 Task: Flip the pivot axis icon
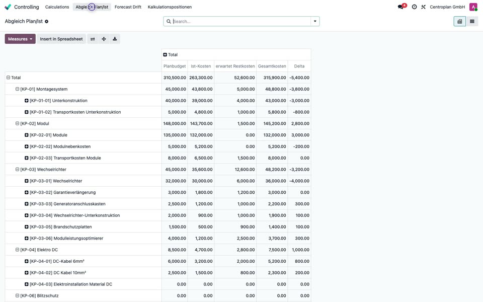[x=93, y=39]
